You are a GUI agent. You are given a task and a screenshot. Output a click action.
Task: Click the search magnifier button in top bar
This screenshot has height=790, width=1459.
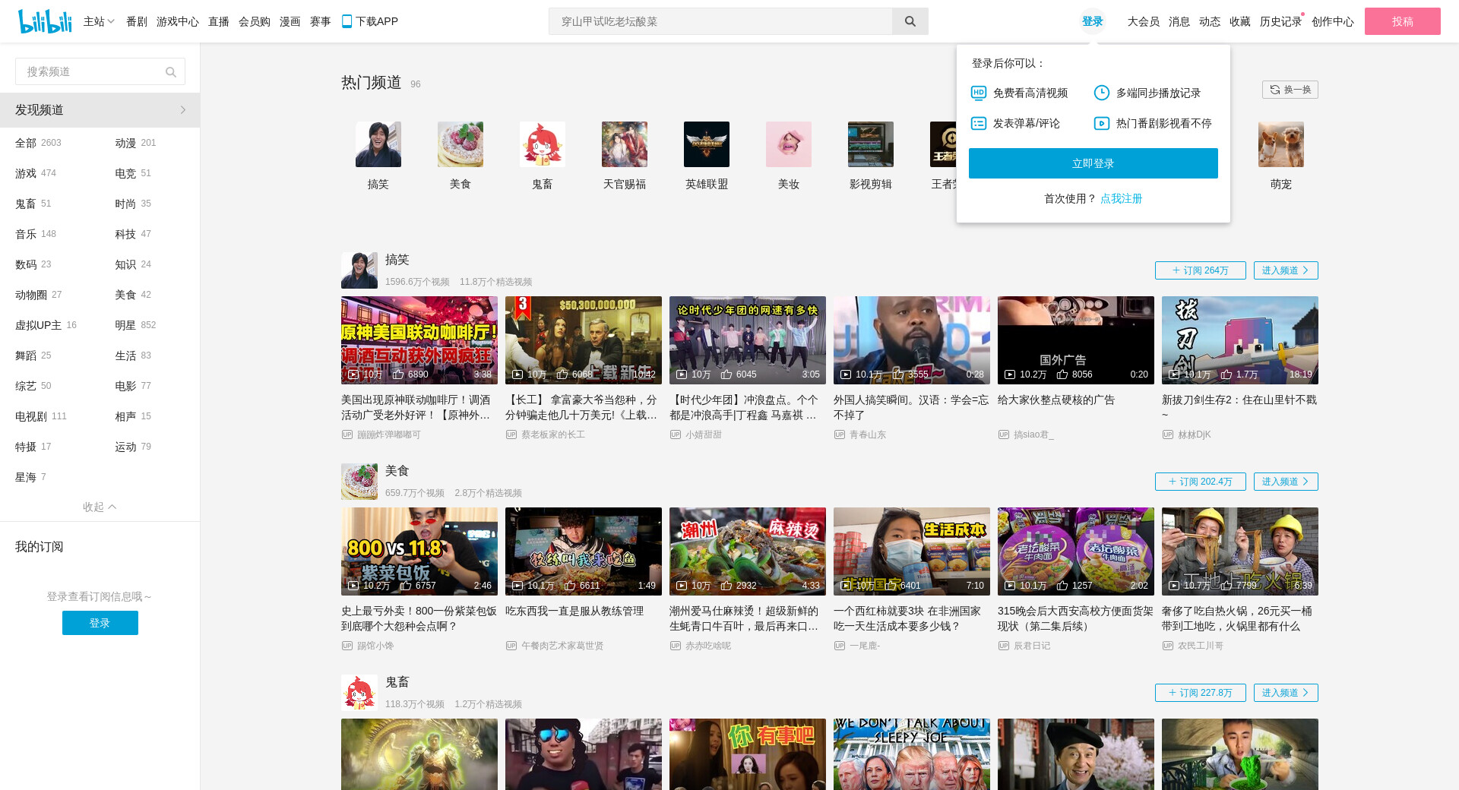910,21
